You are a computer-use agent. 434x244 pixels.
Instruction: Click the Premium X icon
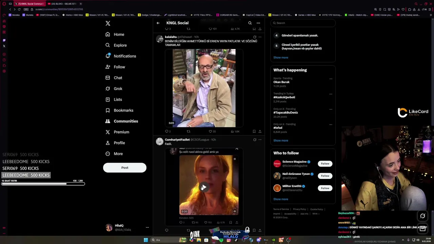[x=108, y=132]
